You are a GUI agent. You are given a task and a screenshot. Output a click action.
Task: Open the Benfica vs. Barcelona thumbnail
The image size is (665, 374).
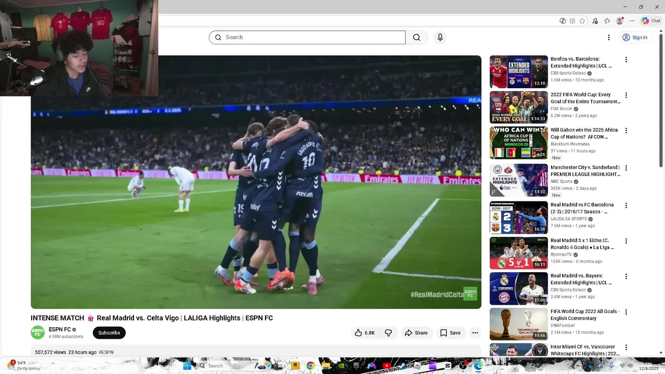[x=518, y=72]
